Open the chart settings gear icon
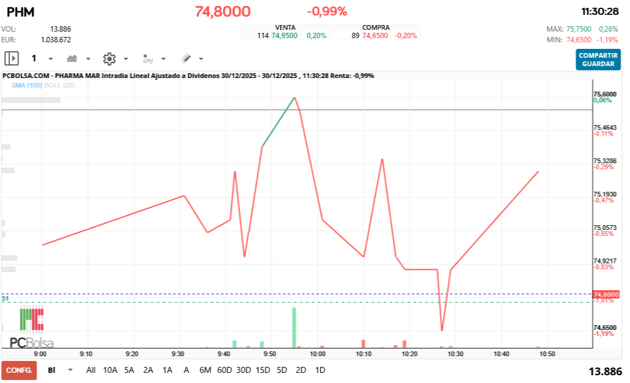630x383 pixels. click(x=109, y=58)
